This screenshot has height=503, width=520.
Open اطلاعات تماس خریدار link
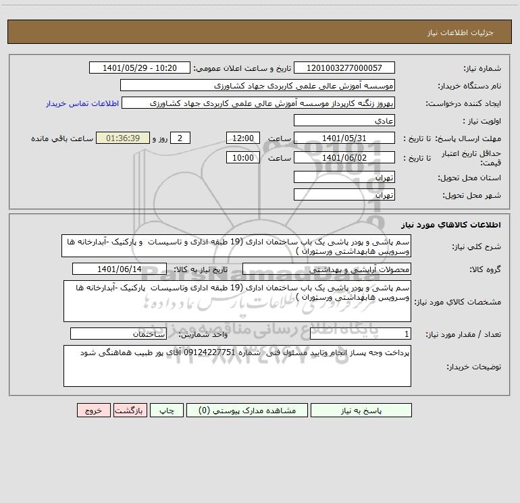pyautogui.click(x=82, y=103)
